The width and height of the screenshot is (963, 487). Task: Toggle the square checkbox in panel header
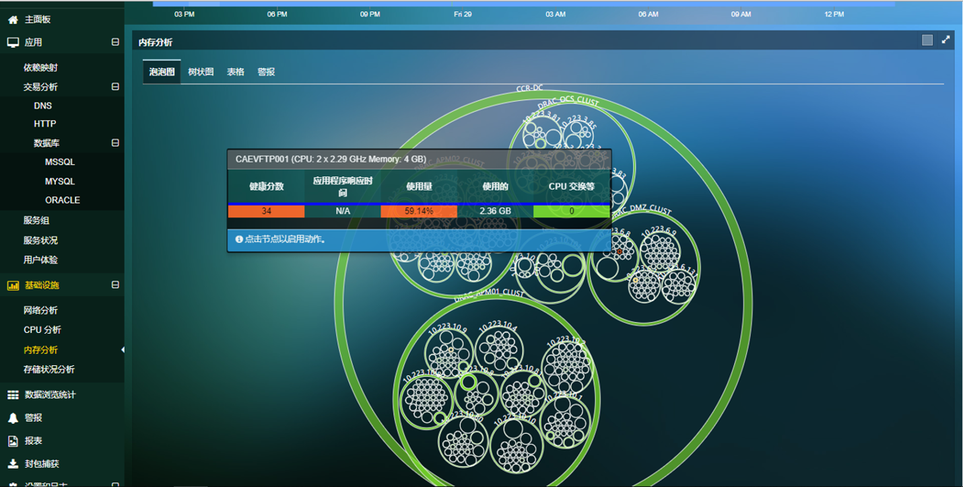pos(927,40)
